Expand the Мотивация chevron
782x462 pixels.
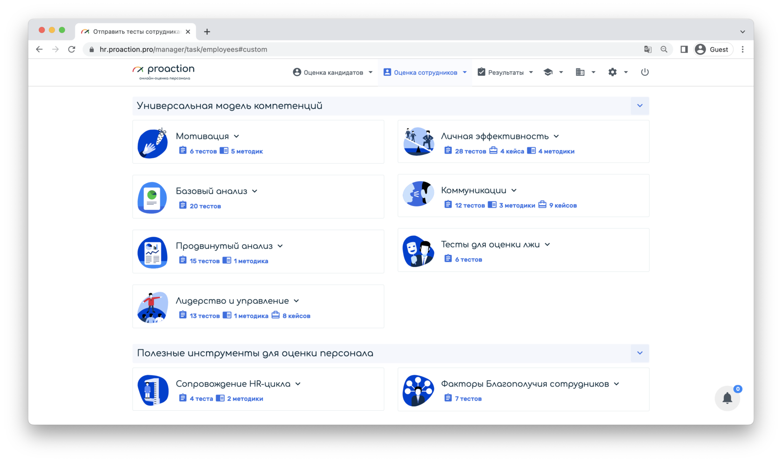click(x=236, y=136)
